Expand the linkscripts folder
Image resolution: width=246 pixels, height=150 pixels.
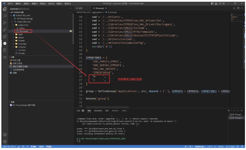[x=13, y=44]
